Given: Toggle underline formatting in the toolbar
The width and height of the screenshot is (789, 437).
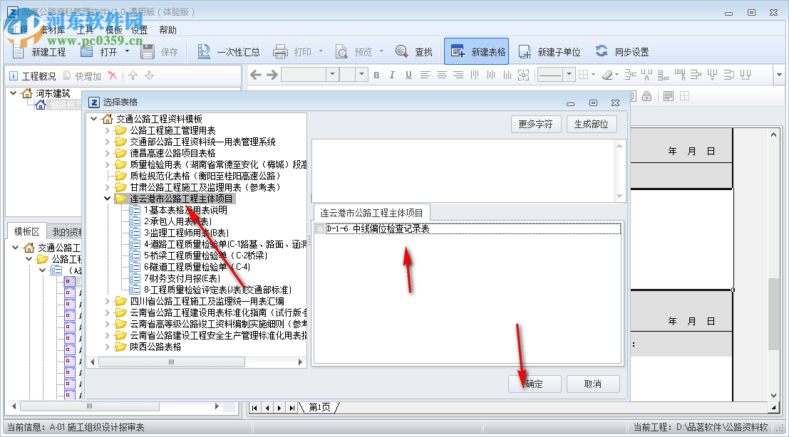Looking at the screenshot, I should pyautogui.click(x=408, y=74).
